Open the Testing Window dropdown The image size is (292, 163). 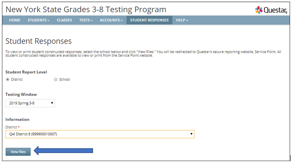pyautogui.click(x=30, y=103)
